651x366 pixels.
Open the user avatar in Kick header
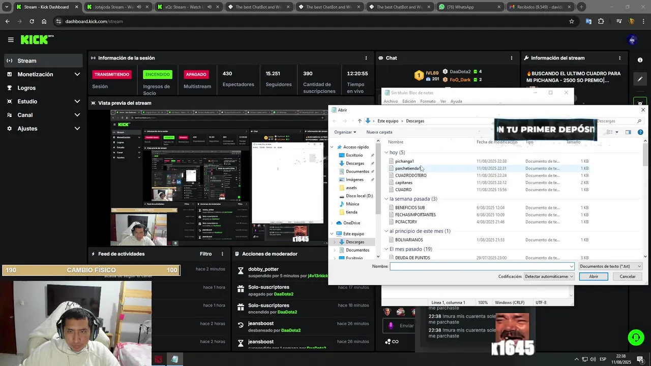coord(632,40)
